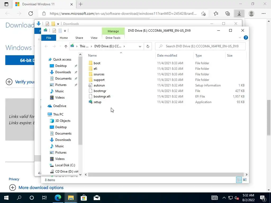Open Edge Settings and more menu

coord(263,13)
